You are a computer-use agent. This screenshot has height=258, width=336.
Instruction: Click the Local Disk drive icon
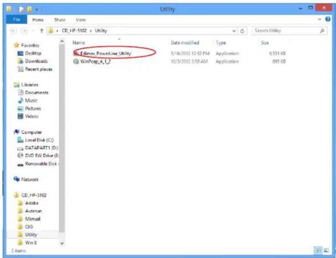(20, 140)
